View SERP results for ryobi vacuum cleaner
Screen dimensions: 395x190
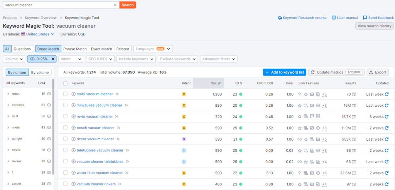[x=354, y=94]
